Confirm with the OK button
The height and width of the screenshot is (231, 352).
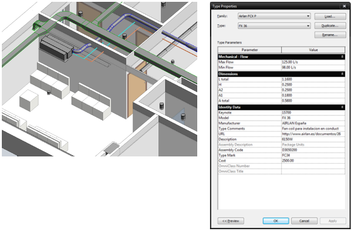point(276,221)
